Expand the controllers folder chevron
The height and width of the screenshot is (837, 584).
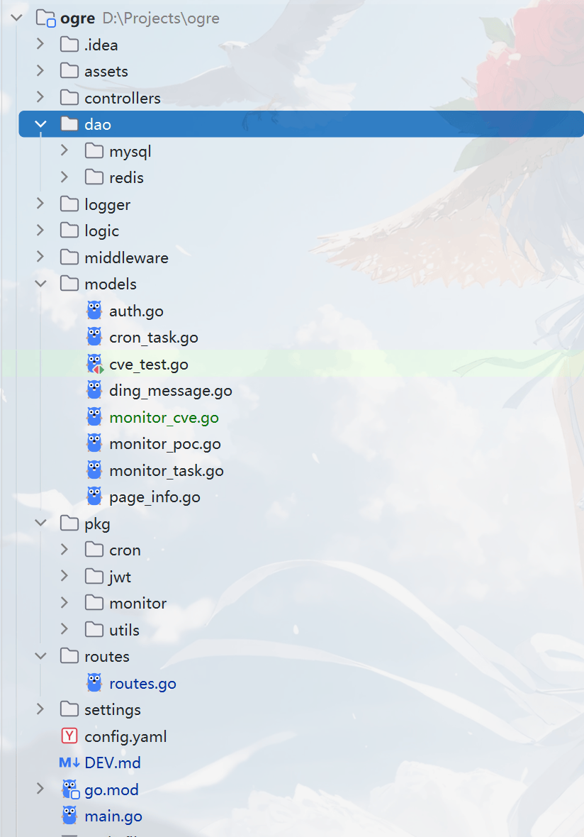40,96
